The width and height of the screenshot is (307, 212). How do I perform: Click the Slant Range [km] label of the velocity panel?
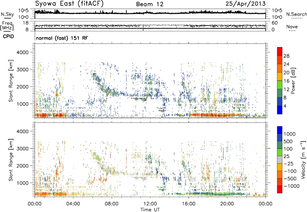11,160
